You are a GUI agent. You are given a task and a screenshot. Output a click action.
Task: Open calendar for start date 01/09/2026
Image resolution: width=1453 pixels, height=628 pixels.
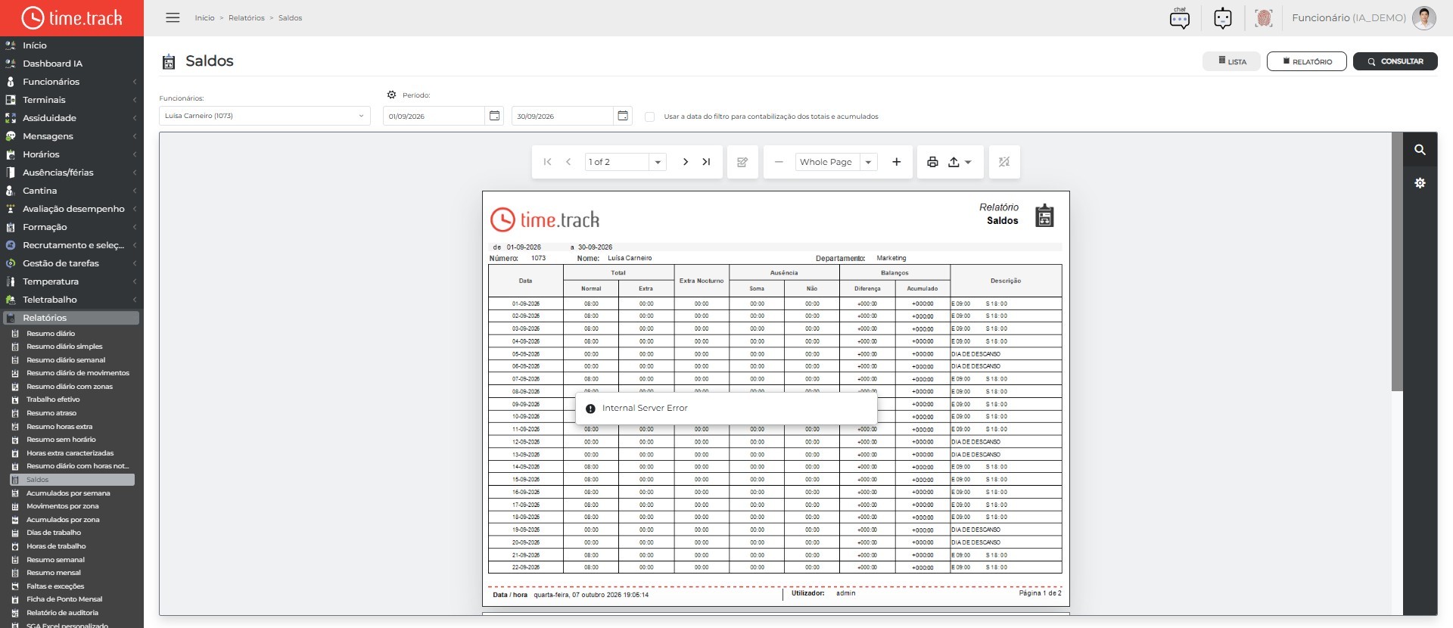click(x=494, y=116)
